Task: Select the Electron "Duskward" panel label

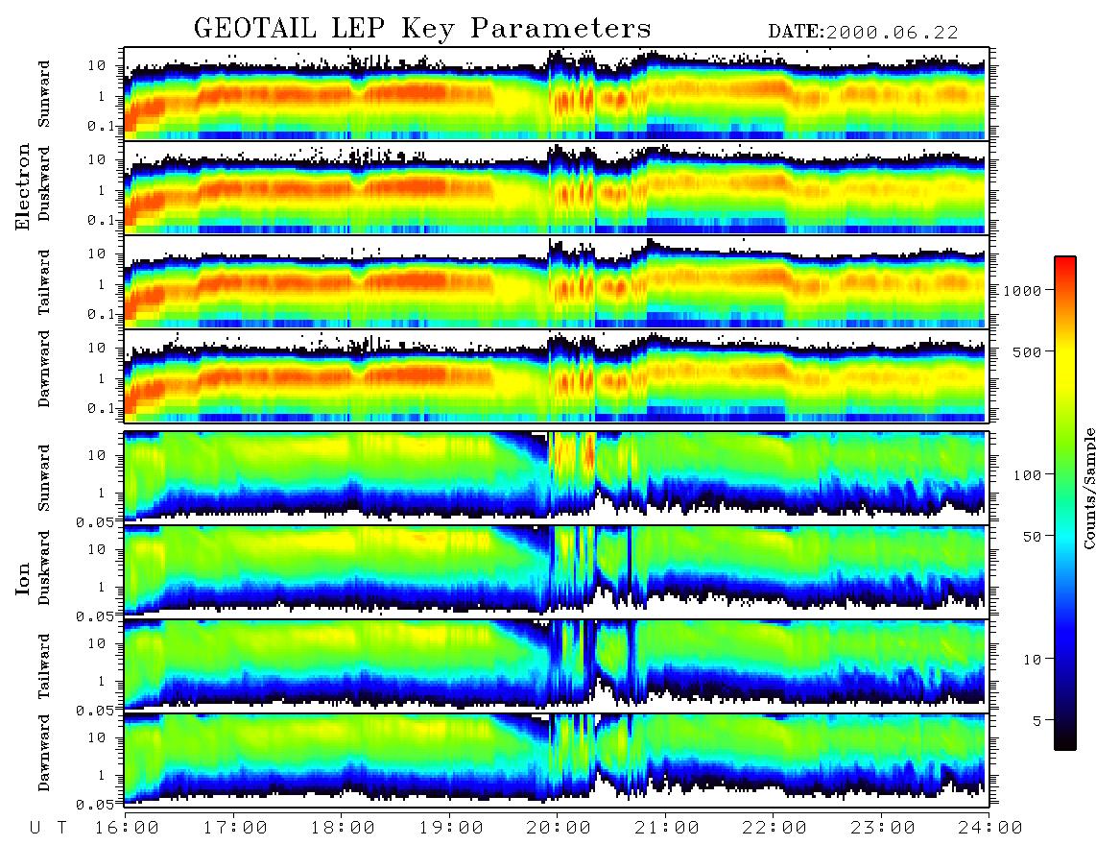Action: tap(44, 183)
